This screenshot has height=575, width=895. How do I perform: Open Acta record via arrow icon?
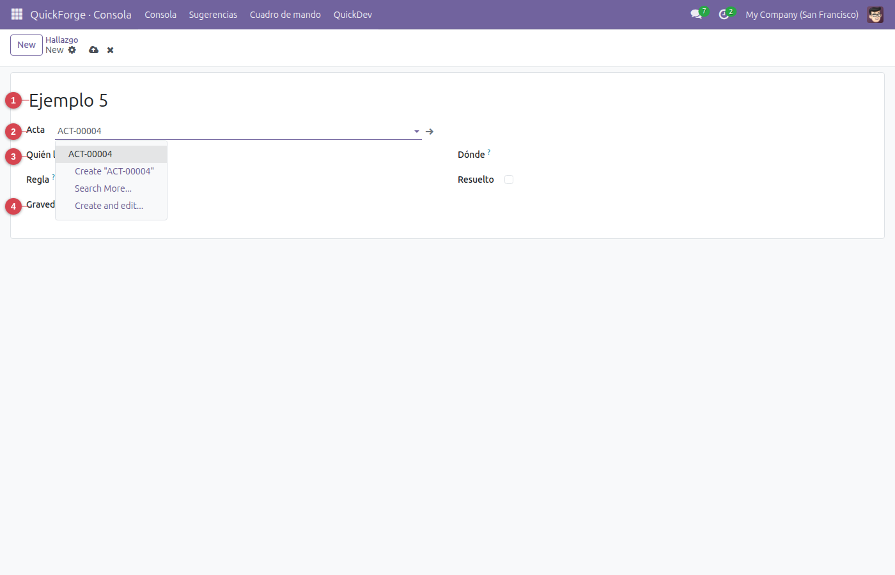pyautogui.click(x=430, y=132)
